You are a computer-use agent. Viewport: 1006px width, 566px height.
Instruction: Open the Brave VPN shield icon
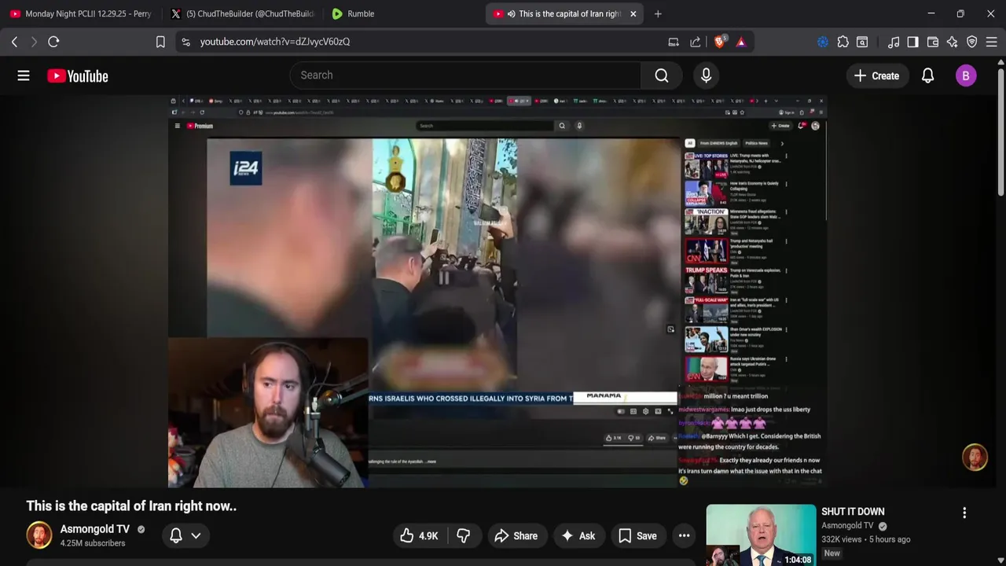(x=972, y=42)
